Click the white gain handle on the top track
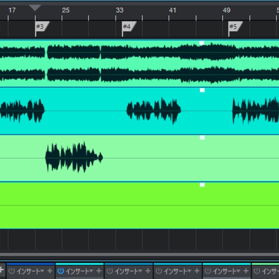This screenshot has height=279, width=279. click(x=202, y=43)
